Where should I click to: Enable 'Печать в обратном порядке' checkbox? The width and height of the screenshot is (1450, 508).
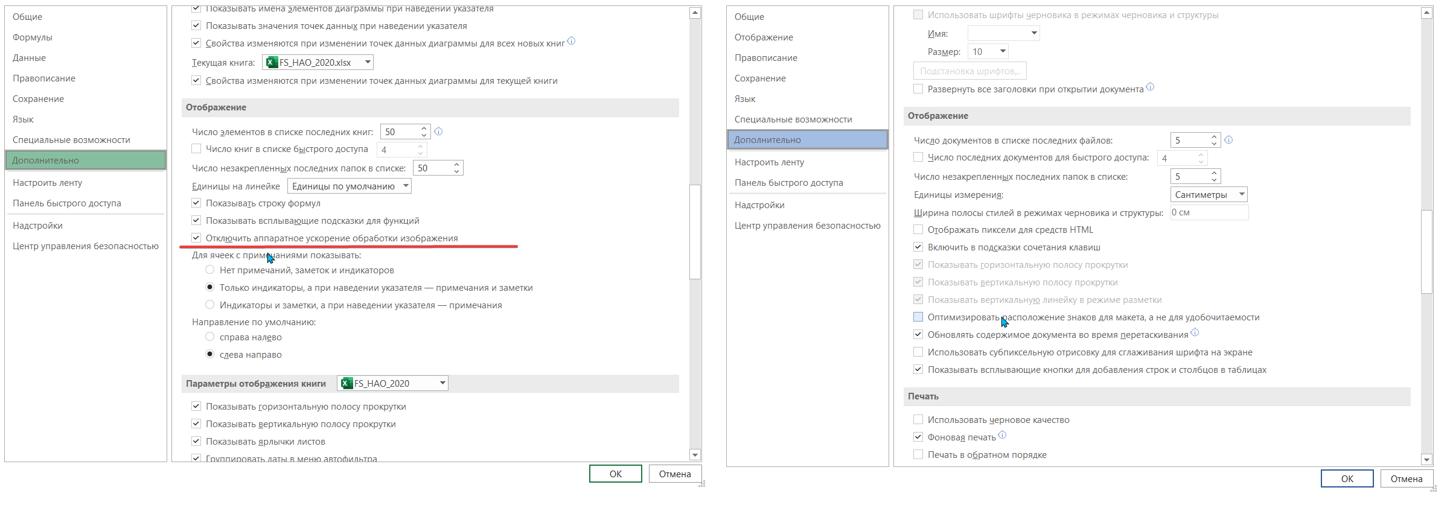[x=918, y=454]
